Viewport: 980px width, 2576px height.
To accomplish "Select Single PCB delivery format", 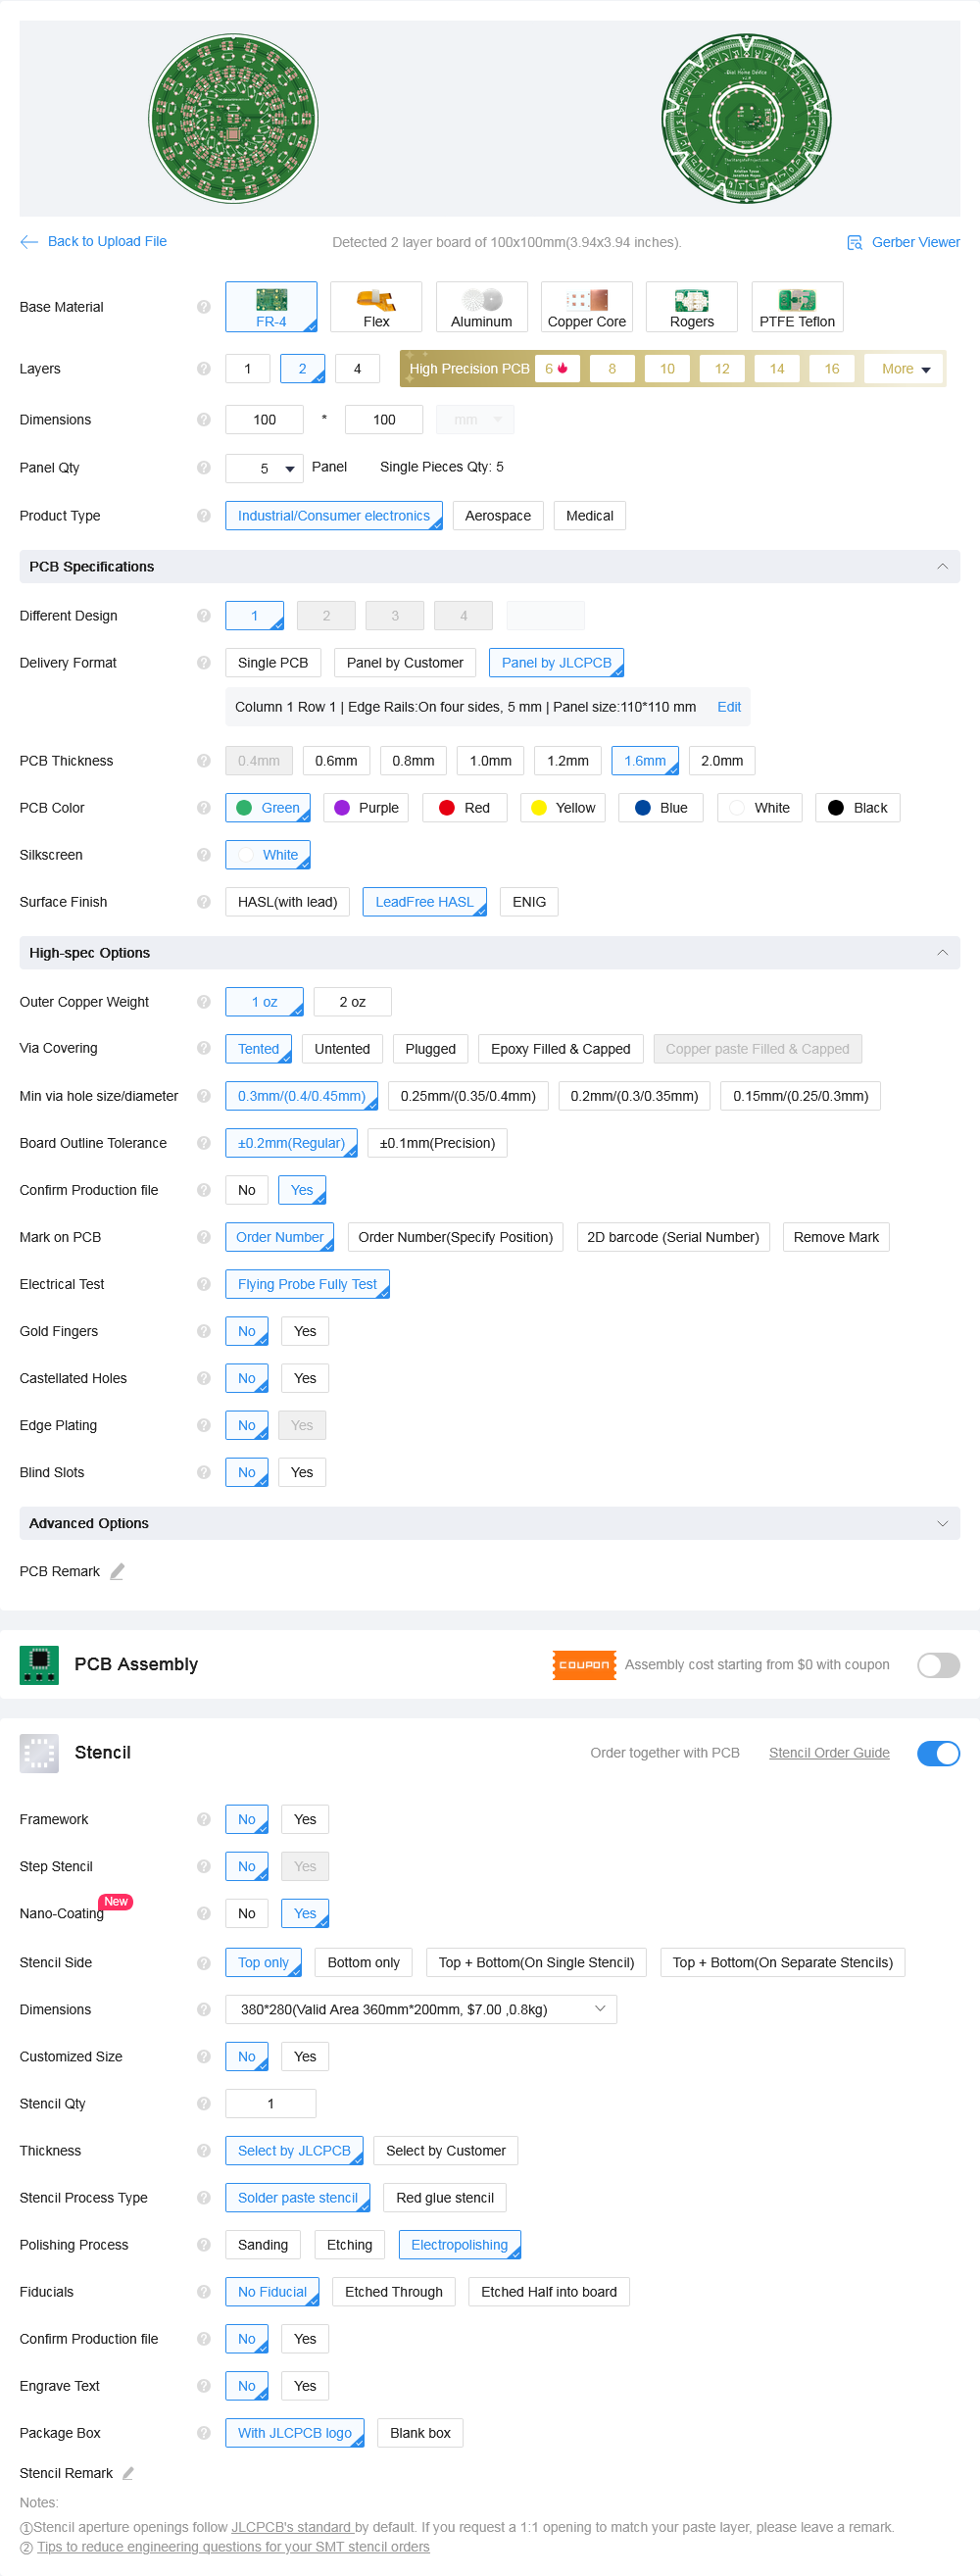I will click(x=273, y=663).
